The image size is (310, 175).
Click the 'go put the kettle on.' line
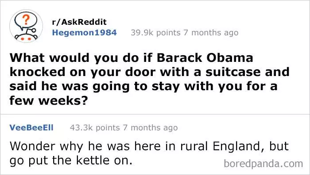[71, 160]
